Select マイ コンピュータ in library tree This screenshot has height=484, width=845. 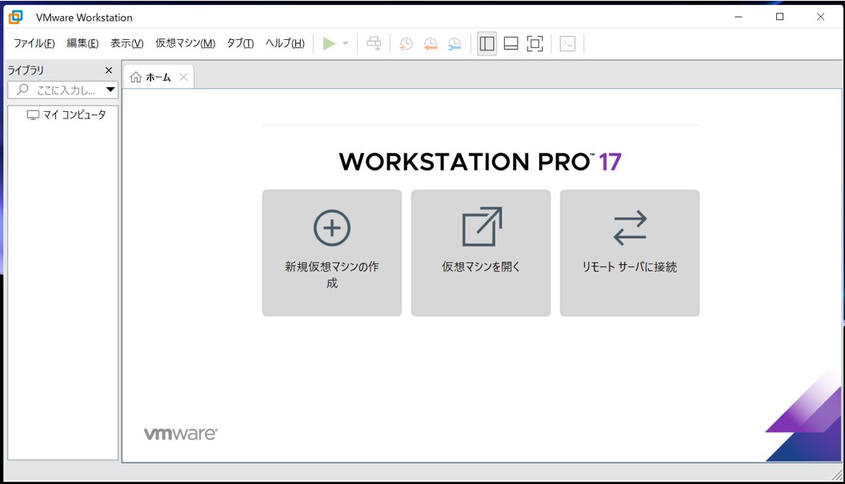66,115
